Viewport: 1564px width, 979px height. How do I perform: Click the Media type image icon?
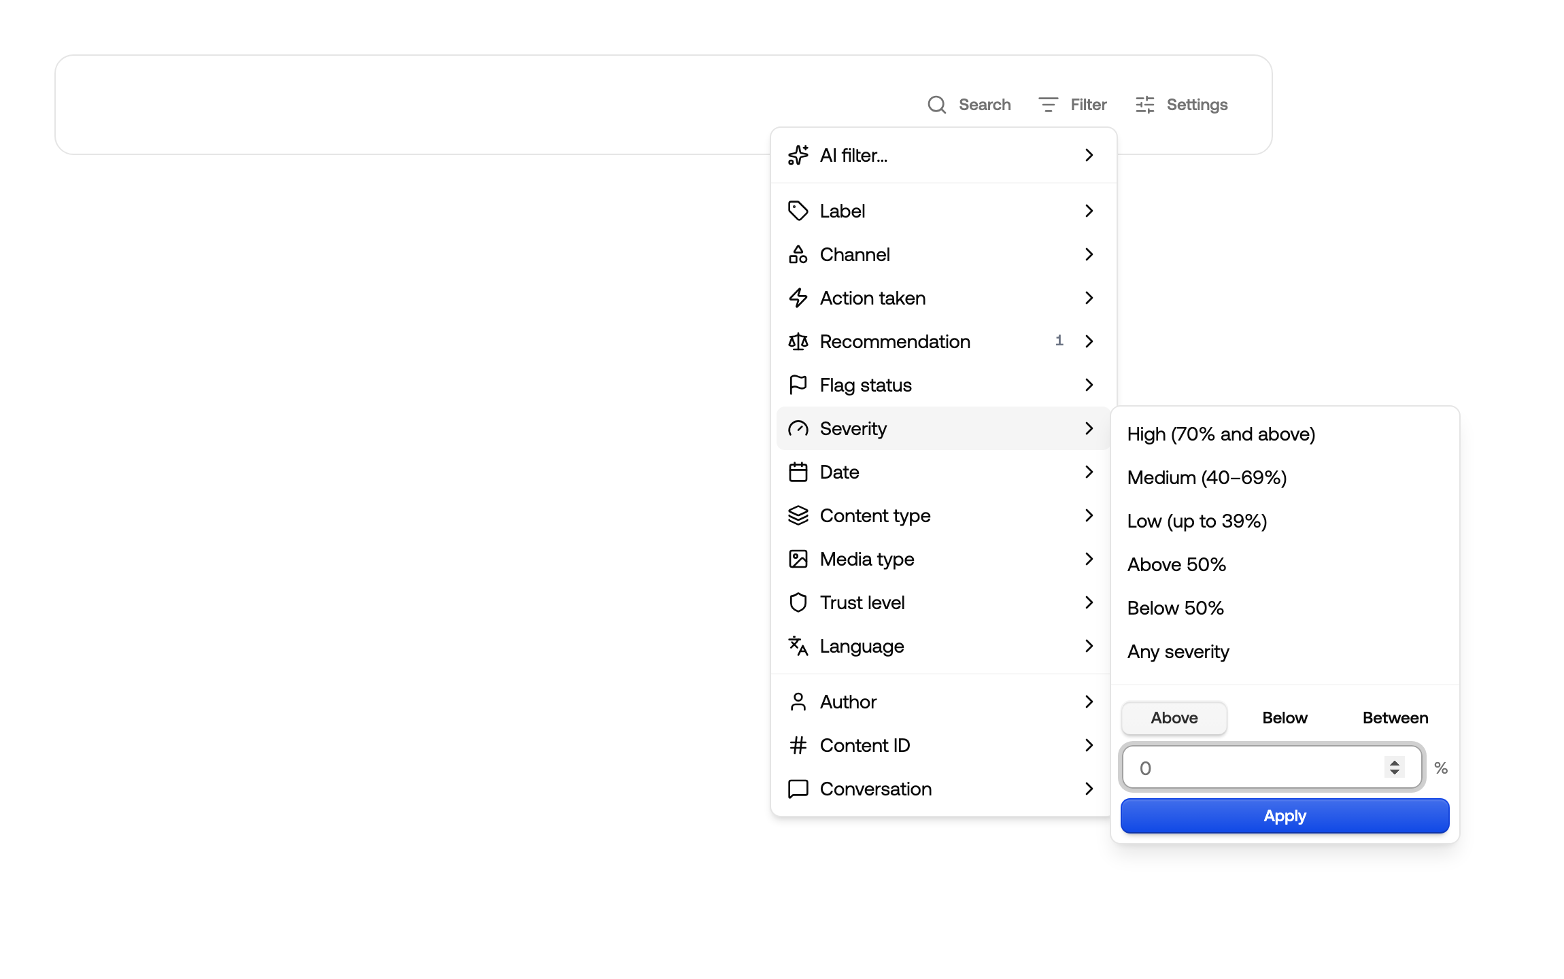click(798, 559)
